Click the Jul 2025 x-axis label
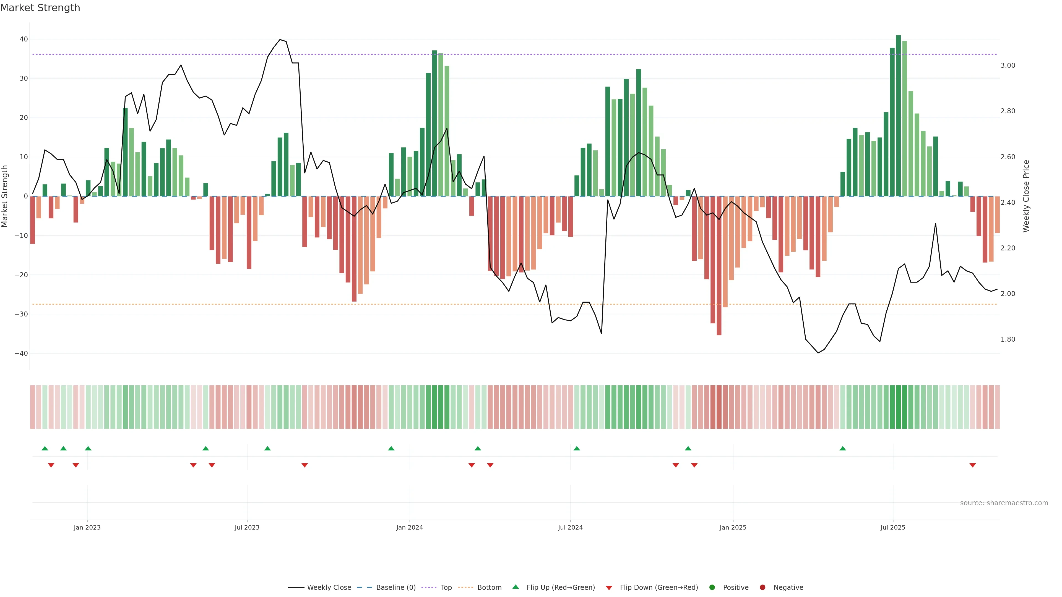This screenshot has height=597, width=1062. point(892,527)
